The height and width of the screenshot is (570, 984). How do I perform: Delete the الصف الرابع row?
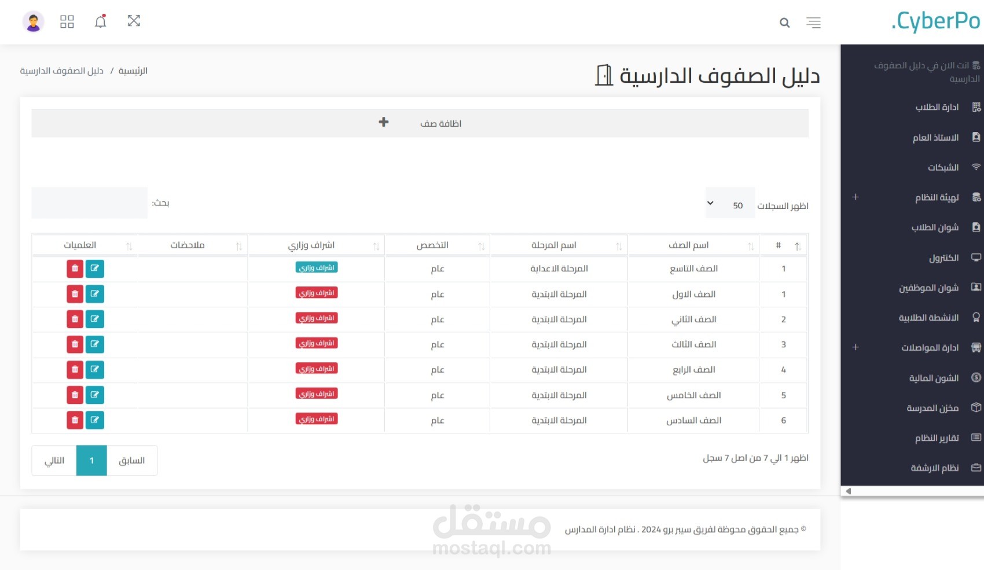pos(75,369)
